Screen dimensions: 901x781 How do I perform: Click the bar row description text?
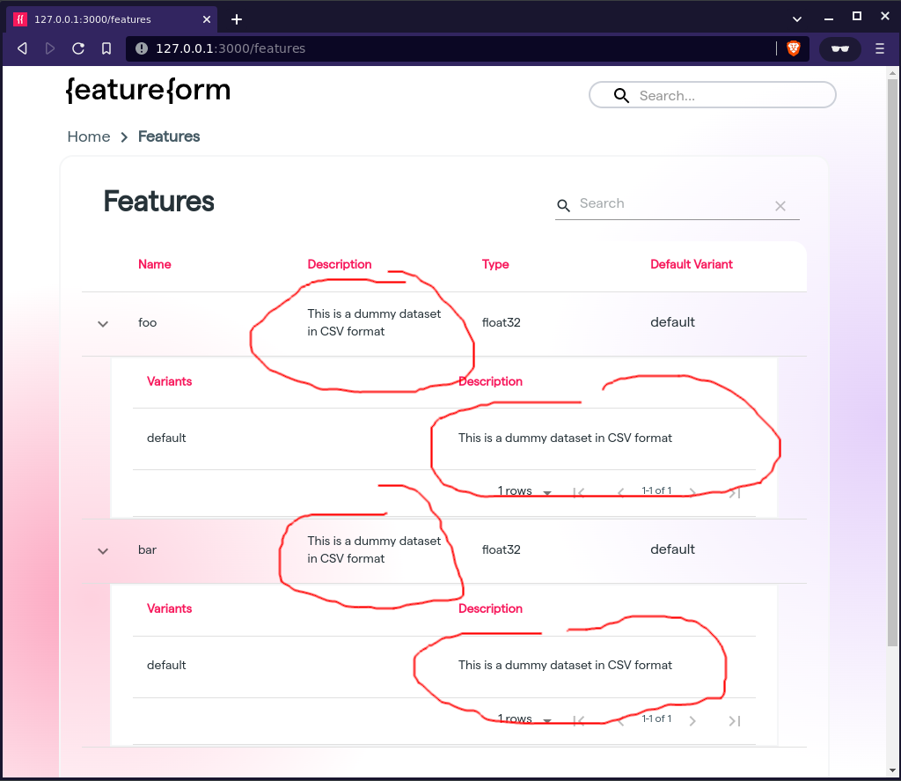[x=374, y=549]
